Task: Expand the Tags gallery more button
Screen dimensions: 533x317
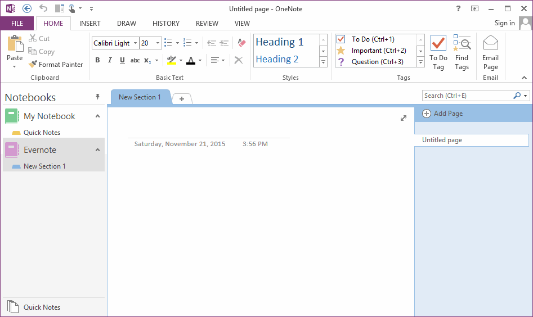Action: point(420,62)
